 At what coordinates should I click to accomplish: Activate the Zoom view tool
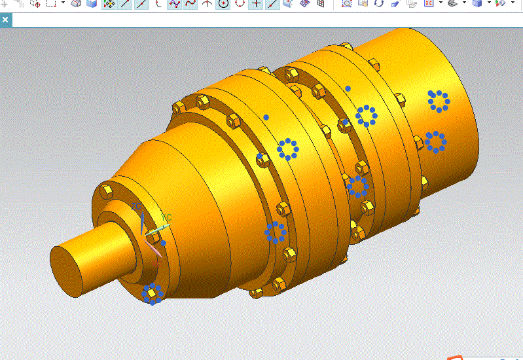(347, 4)
